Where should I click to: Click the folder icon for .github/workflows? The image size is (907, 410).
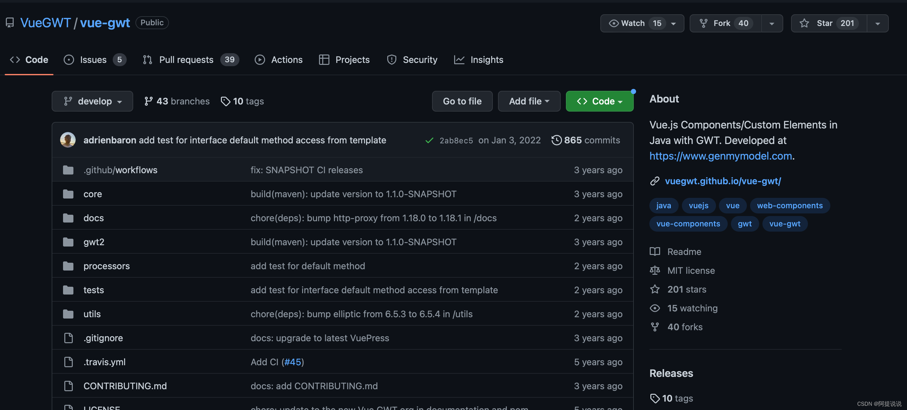tap(68, 170)
